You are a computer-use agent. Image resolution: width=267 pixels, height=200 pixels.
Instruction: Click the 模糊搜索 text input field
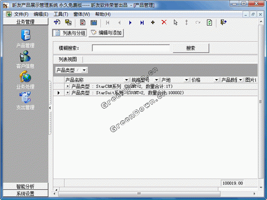point(131,48)
